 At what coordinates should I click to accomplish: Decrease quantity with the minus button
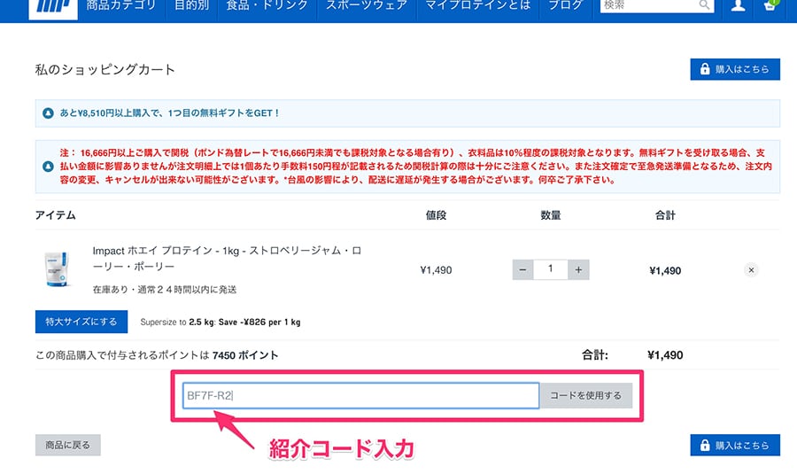(522, 269)
